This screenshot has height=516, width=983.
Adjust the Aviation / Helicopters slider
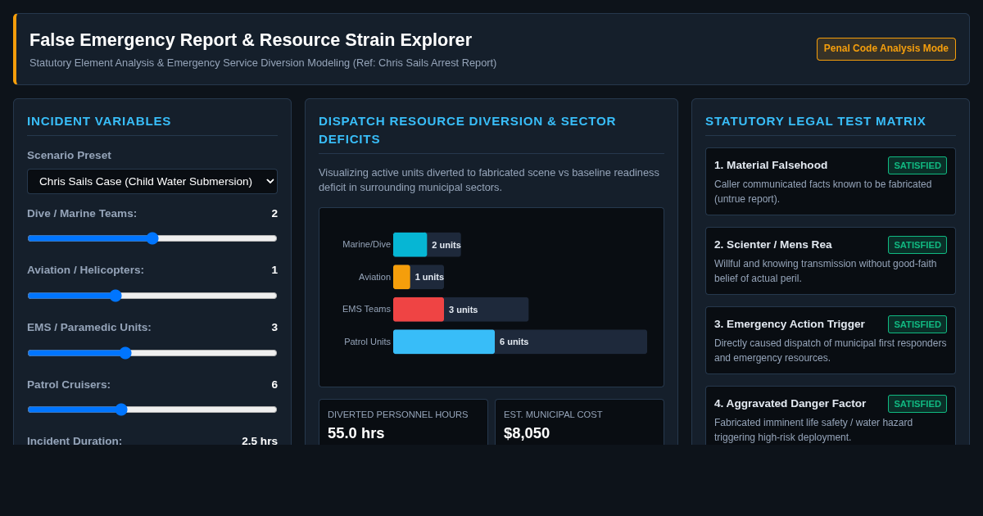tap(152, 296)
